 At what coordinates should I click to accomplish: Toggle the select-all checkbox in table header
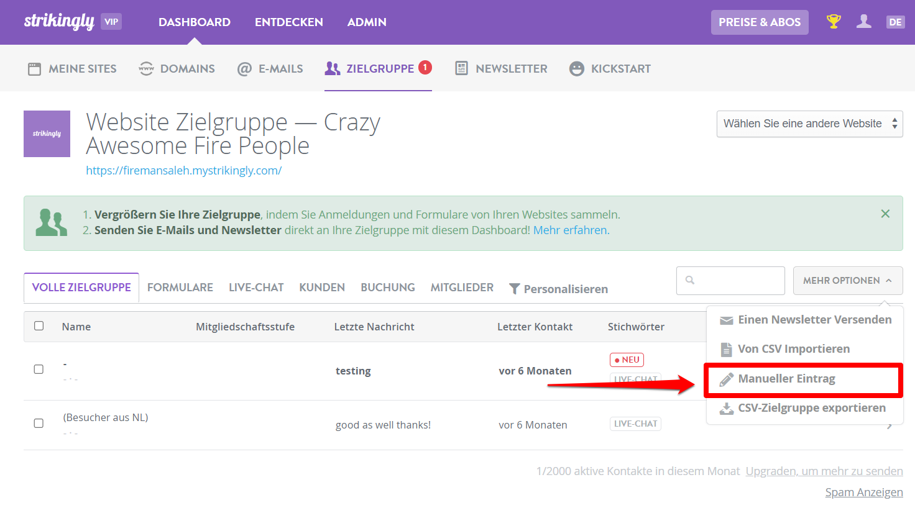[39, 326]
